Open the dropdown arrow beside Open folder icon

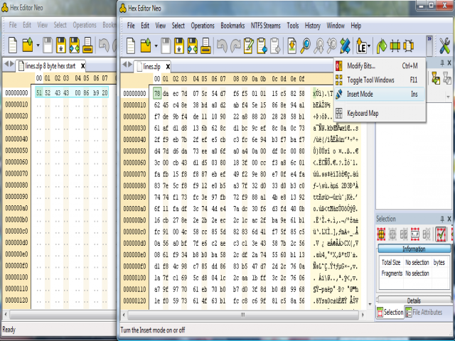(156, 47)
